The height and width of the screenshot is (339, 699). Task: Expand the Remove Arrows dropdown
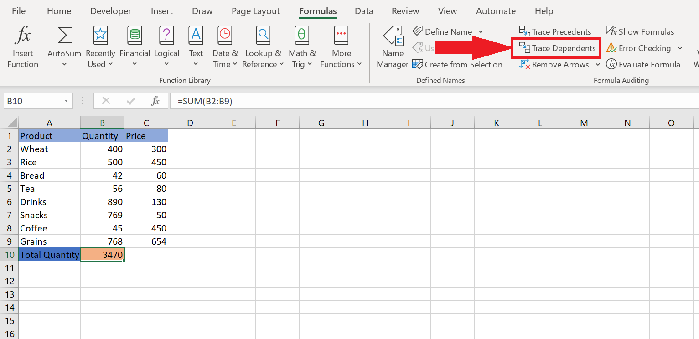coord(598,64)
